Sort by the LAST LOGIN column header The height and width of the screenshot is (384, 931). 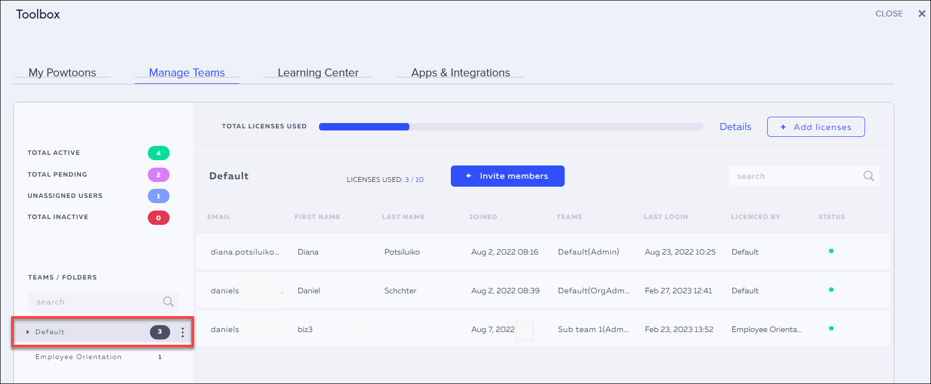point(666,217)
